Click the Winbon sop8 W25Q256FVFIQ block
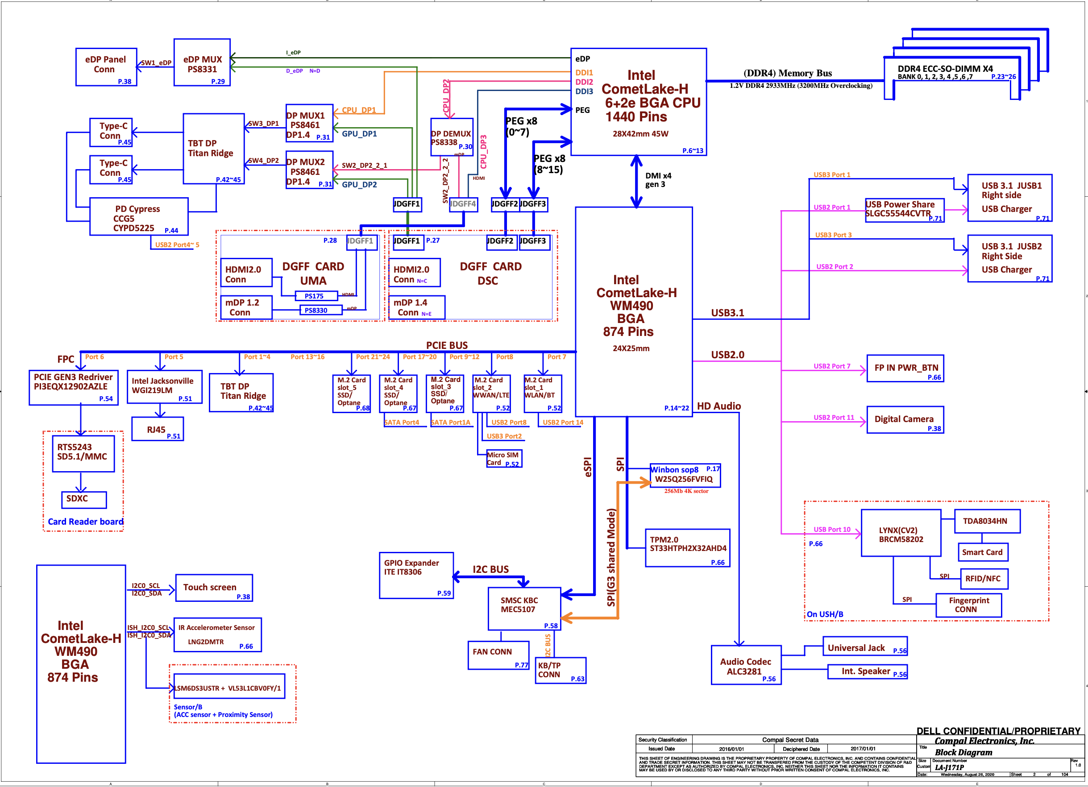 685,475
